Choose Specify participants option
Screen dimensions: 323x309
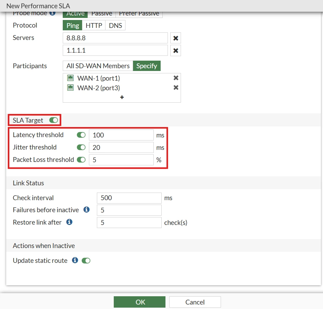click(147, 66)
